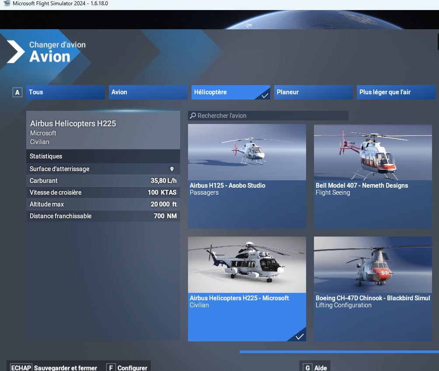
Task: Click Sauvegarder et fermer
Action: click(65, 368)
